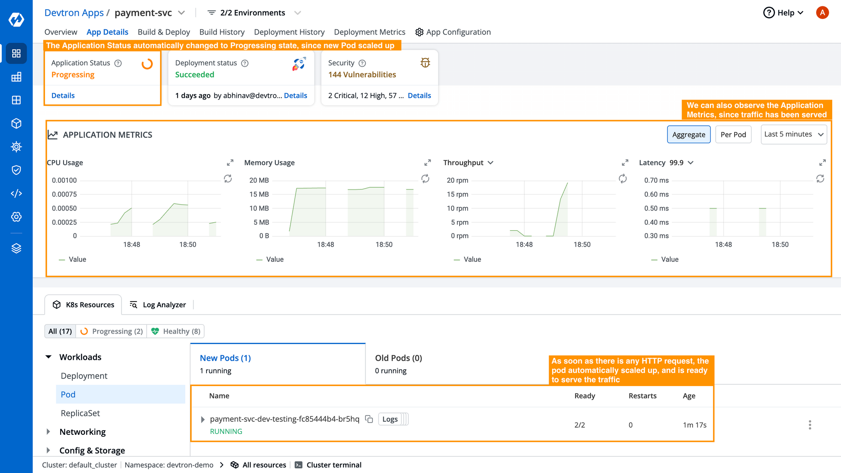Select Deployment under Workloads
Viewport: 841px width, 473px height.
[84, 376]
